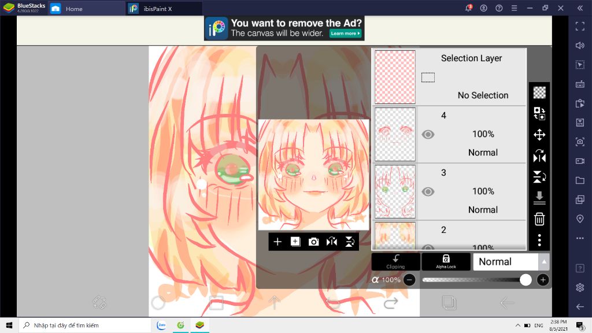Add a special layer with boxed plus icon
This screenshot has height=333, width=592.
pos(295,242)
